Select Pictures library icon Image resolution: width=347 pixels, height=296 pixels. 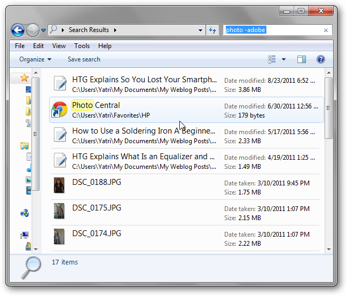[28, 180]
